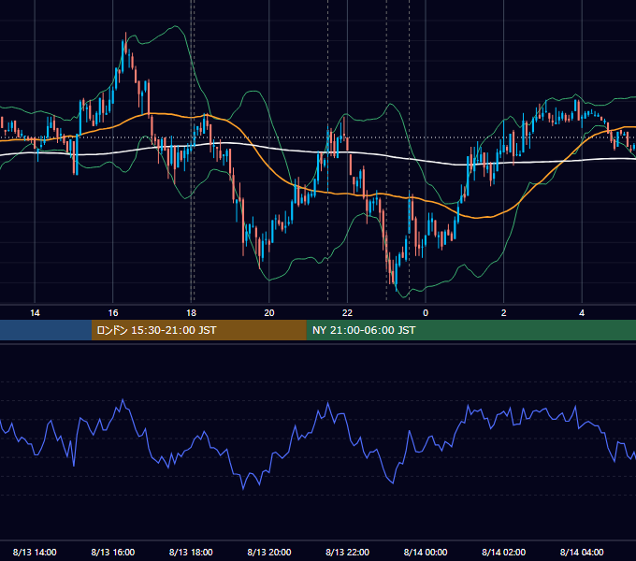636x561 pixels.
Task: Click the 8/13 18:00 time label
Action: 191,552
